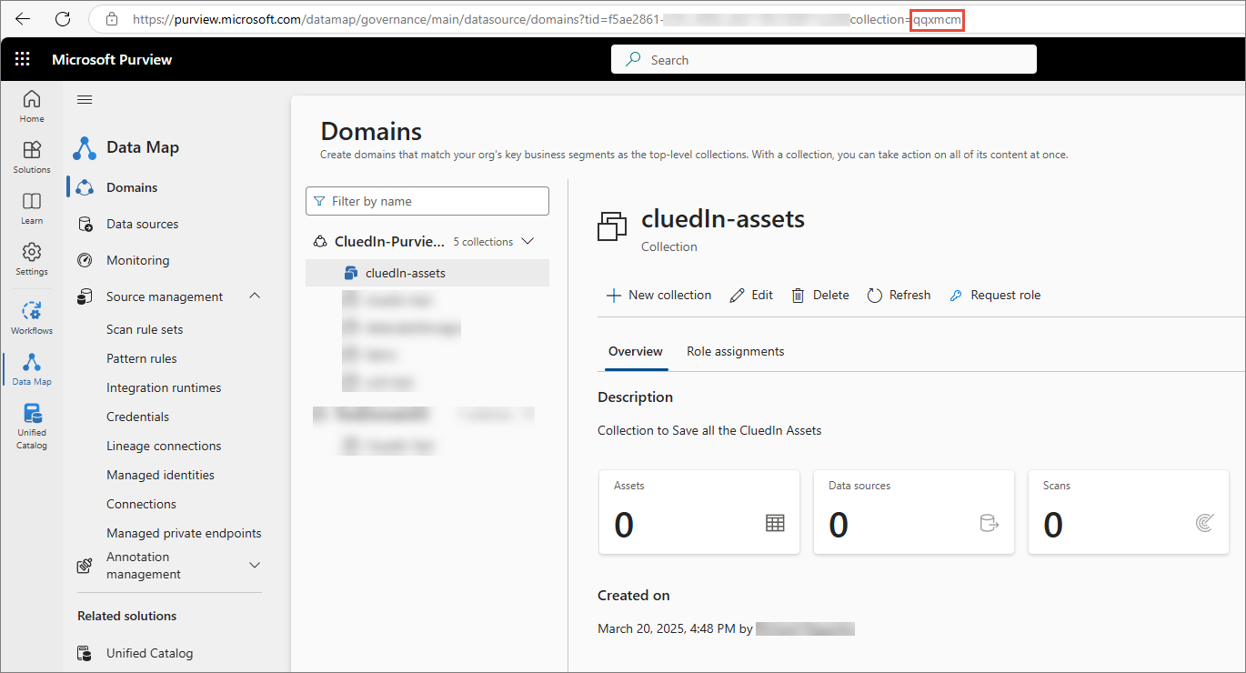Open Credentials page
Viewport: 1246px width, 673px height.
(x=137, y=417)
